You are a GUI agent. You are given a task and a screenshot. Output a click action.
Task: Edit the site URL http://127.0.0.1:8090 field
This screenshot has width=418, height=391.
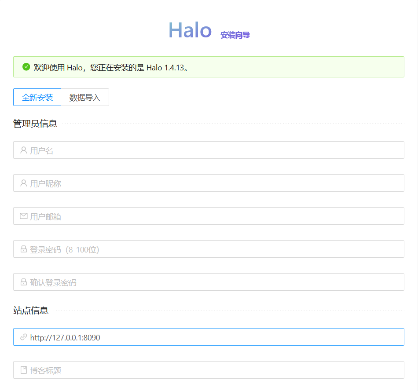(209, 337)
